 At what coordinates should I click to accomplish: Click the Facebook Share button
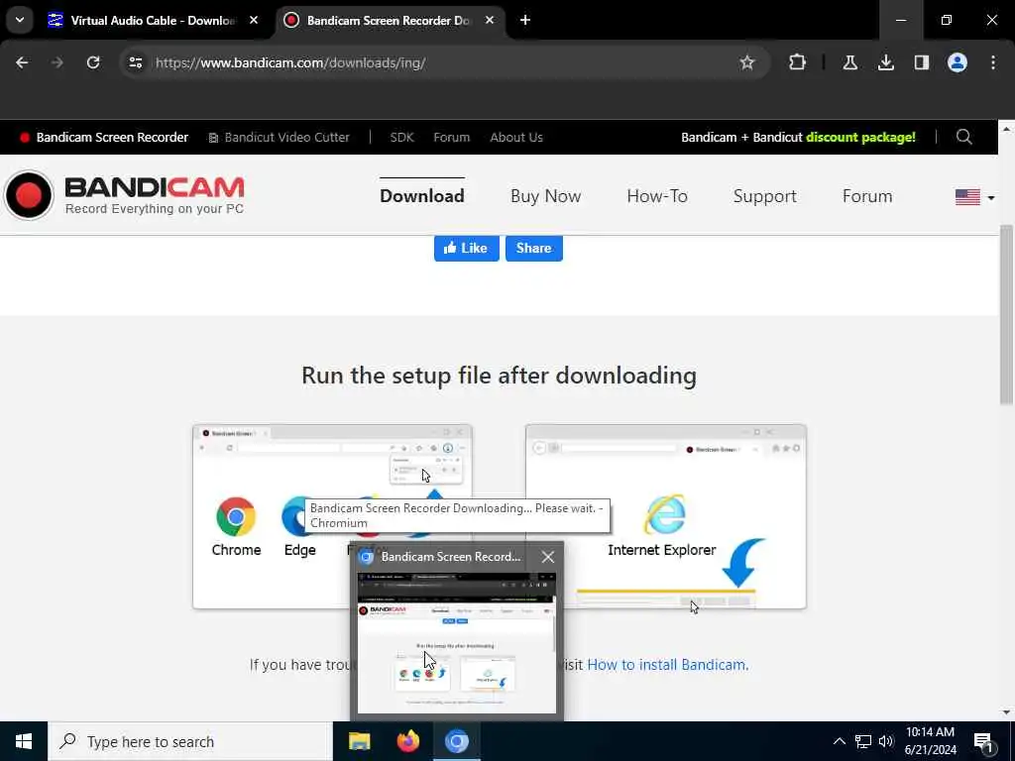pyautogui.click(x=534, y=248)
